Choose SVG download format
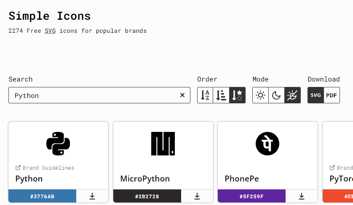 point(316,95)
